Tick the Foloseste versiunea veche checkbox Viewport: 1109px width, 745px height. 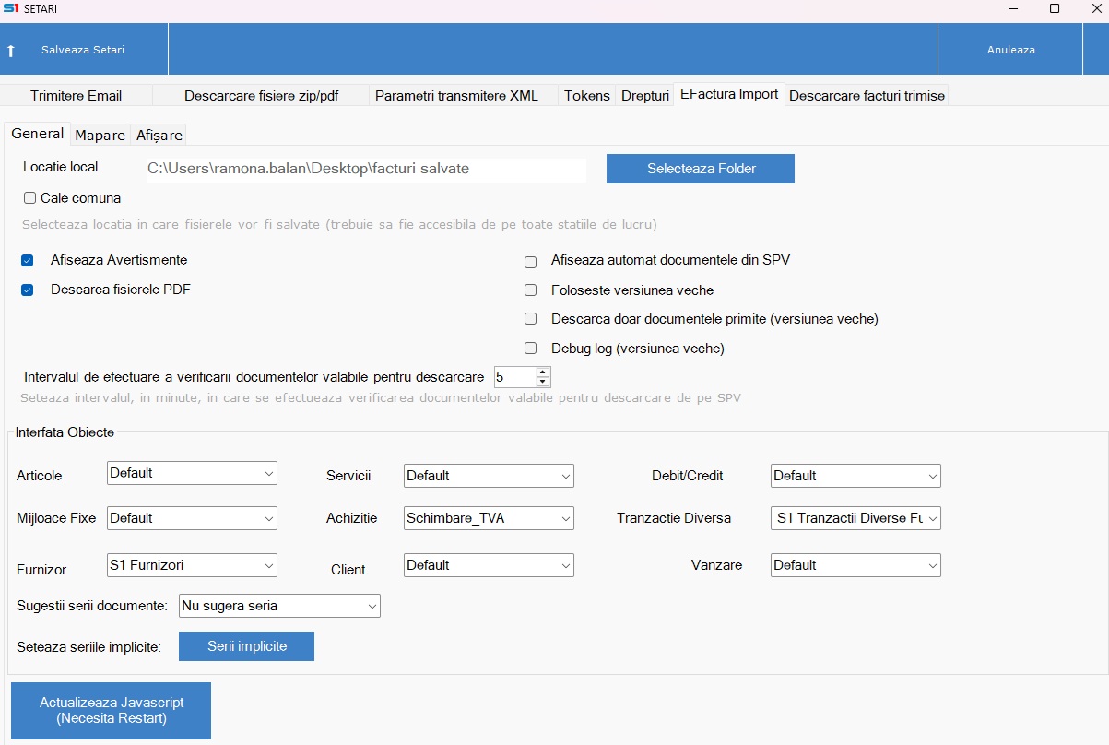click(531, 290)
